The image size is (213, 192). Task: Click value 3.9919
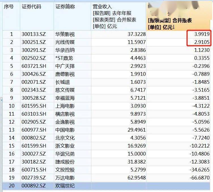(x=202, y=34)
